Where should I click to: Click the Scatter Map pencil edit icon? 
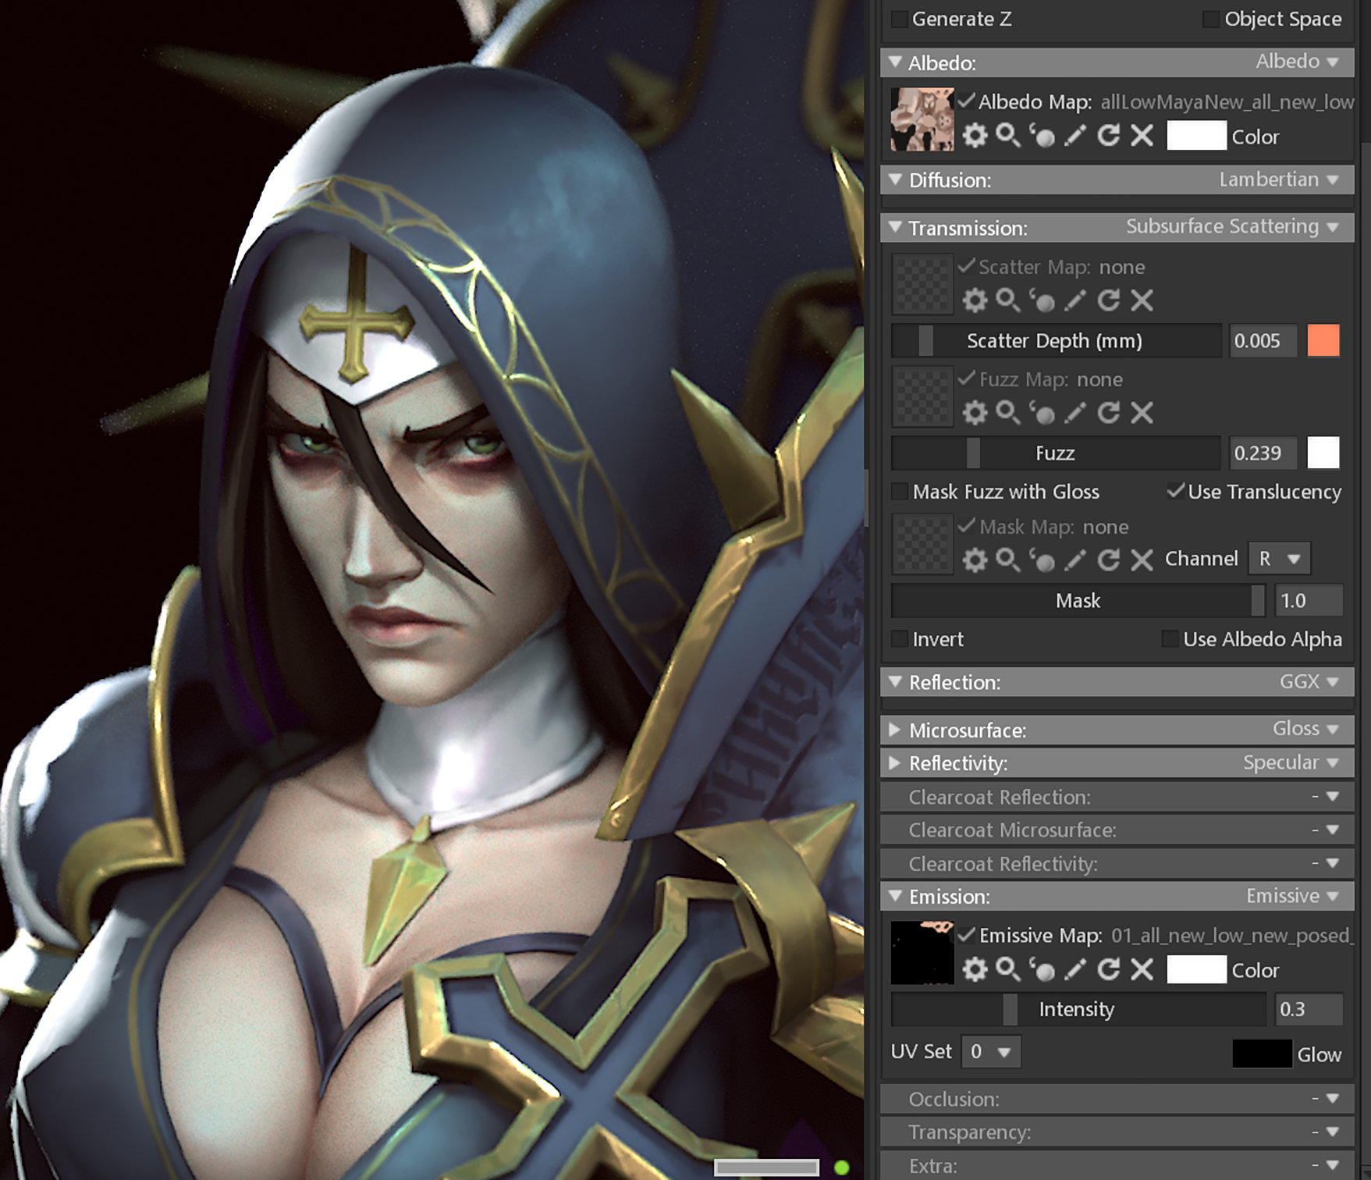[1075, 300]
